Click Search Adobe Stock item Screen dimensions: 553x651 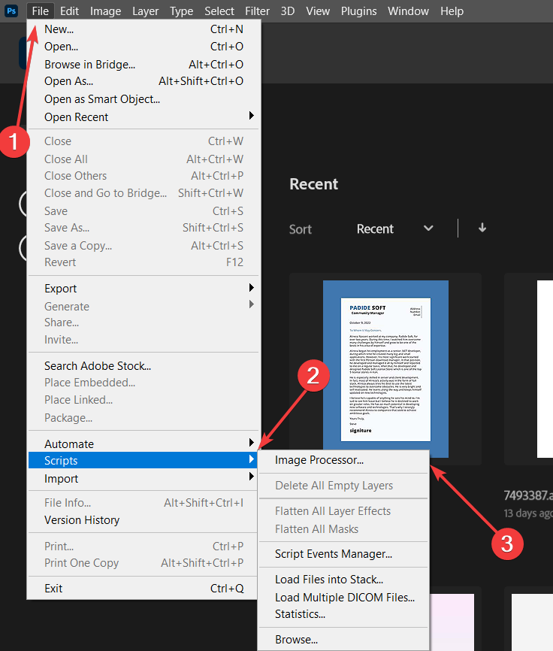pyautogui.click(x=98, y=366)
